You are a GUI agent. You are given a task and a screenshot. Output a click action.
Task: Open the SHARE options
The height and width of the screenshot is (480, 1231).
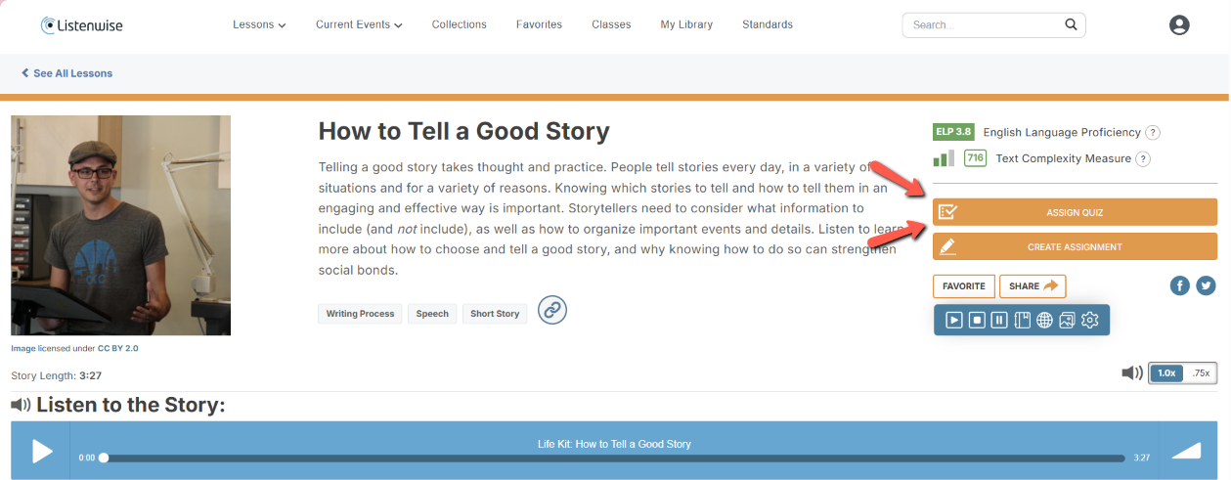click(1033, 286)
